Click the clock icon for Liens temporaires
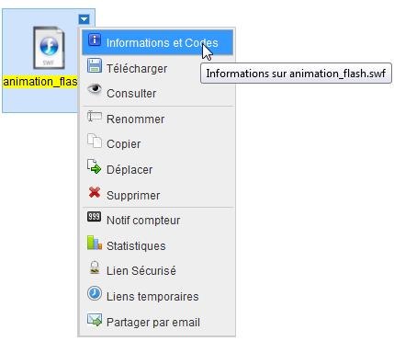Image resolution: width=394 pixels, height=341 pixels. coord(95,293)
